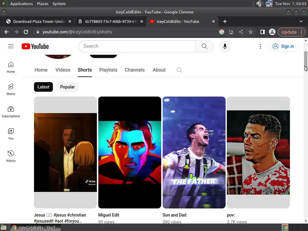This screenshot has width=308, height=231.
Task: Select the Latest filter chip
Action: click(x=43, y=87)
